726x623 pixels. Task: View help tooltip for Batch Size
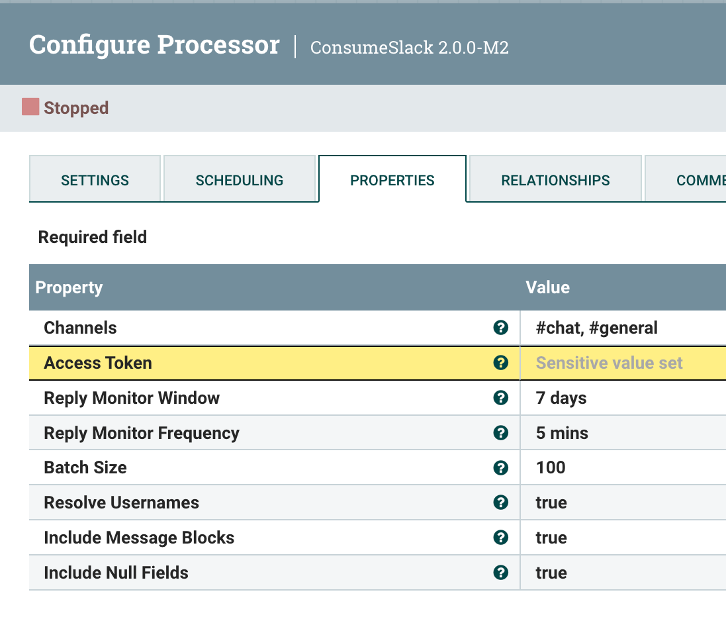500,468
